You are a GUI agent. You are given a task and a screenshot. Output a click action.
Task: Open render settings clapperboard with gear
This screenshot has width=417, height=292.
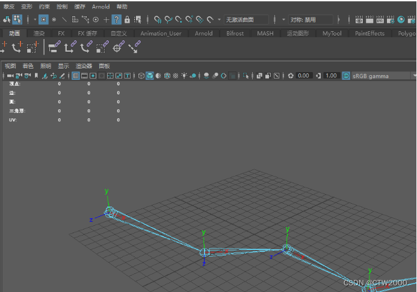tap(391, 20)
